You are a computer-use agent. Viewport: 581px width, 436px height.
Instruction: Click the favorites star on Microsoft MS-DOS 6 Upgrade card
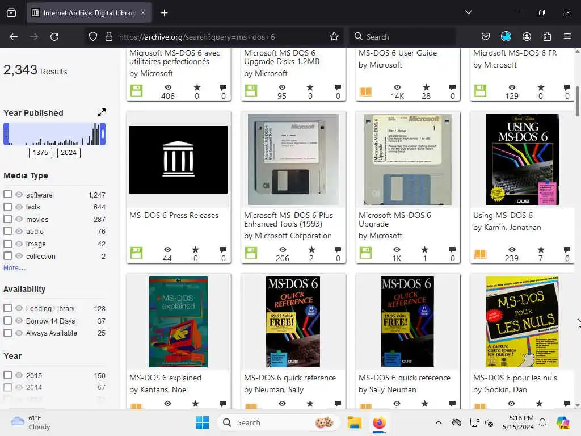424,250
